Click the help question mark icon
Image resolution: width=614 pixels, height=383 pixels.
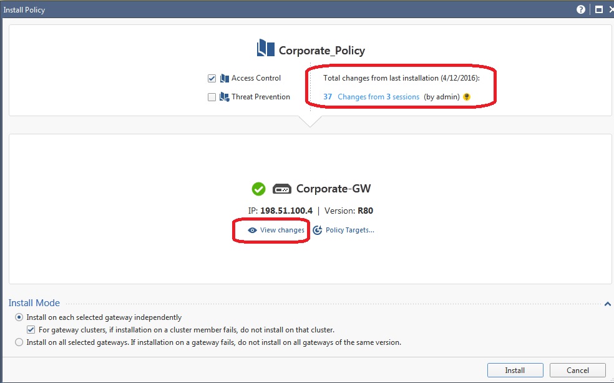pyautogui.click(x=581, y=9)
